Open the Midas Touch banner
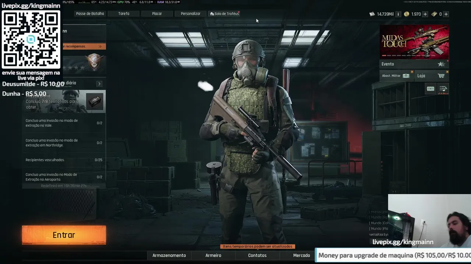Image resolution: width=471 pixels, height=264 pixels. coord(414,42)
